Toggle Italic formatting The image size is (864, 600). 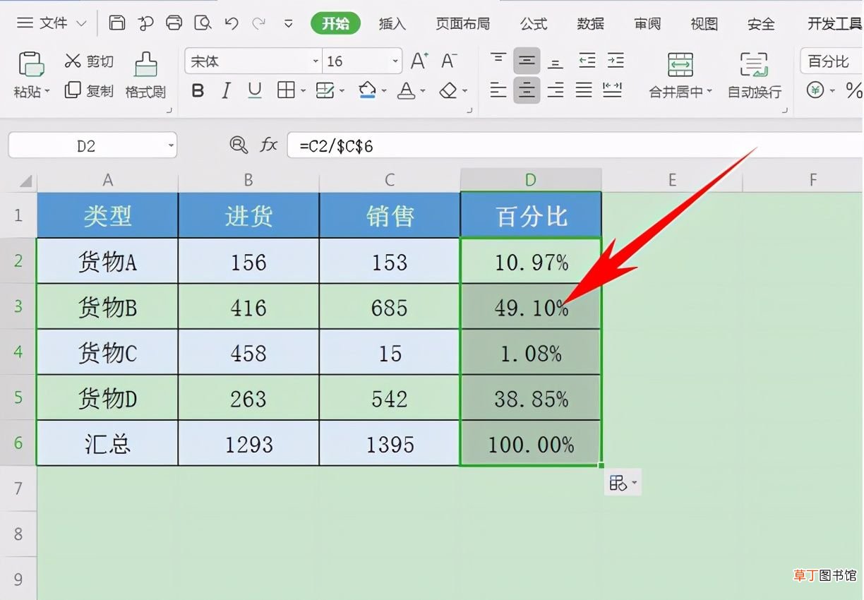point(226,90)
